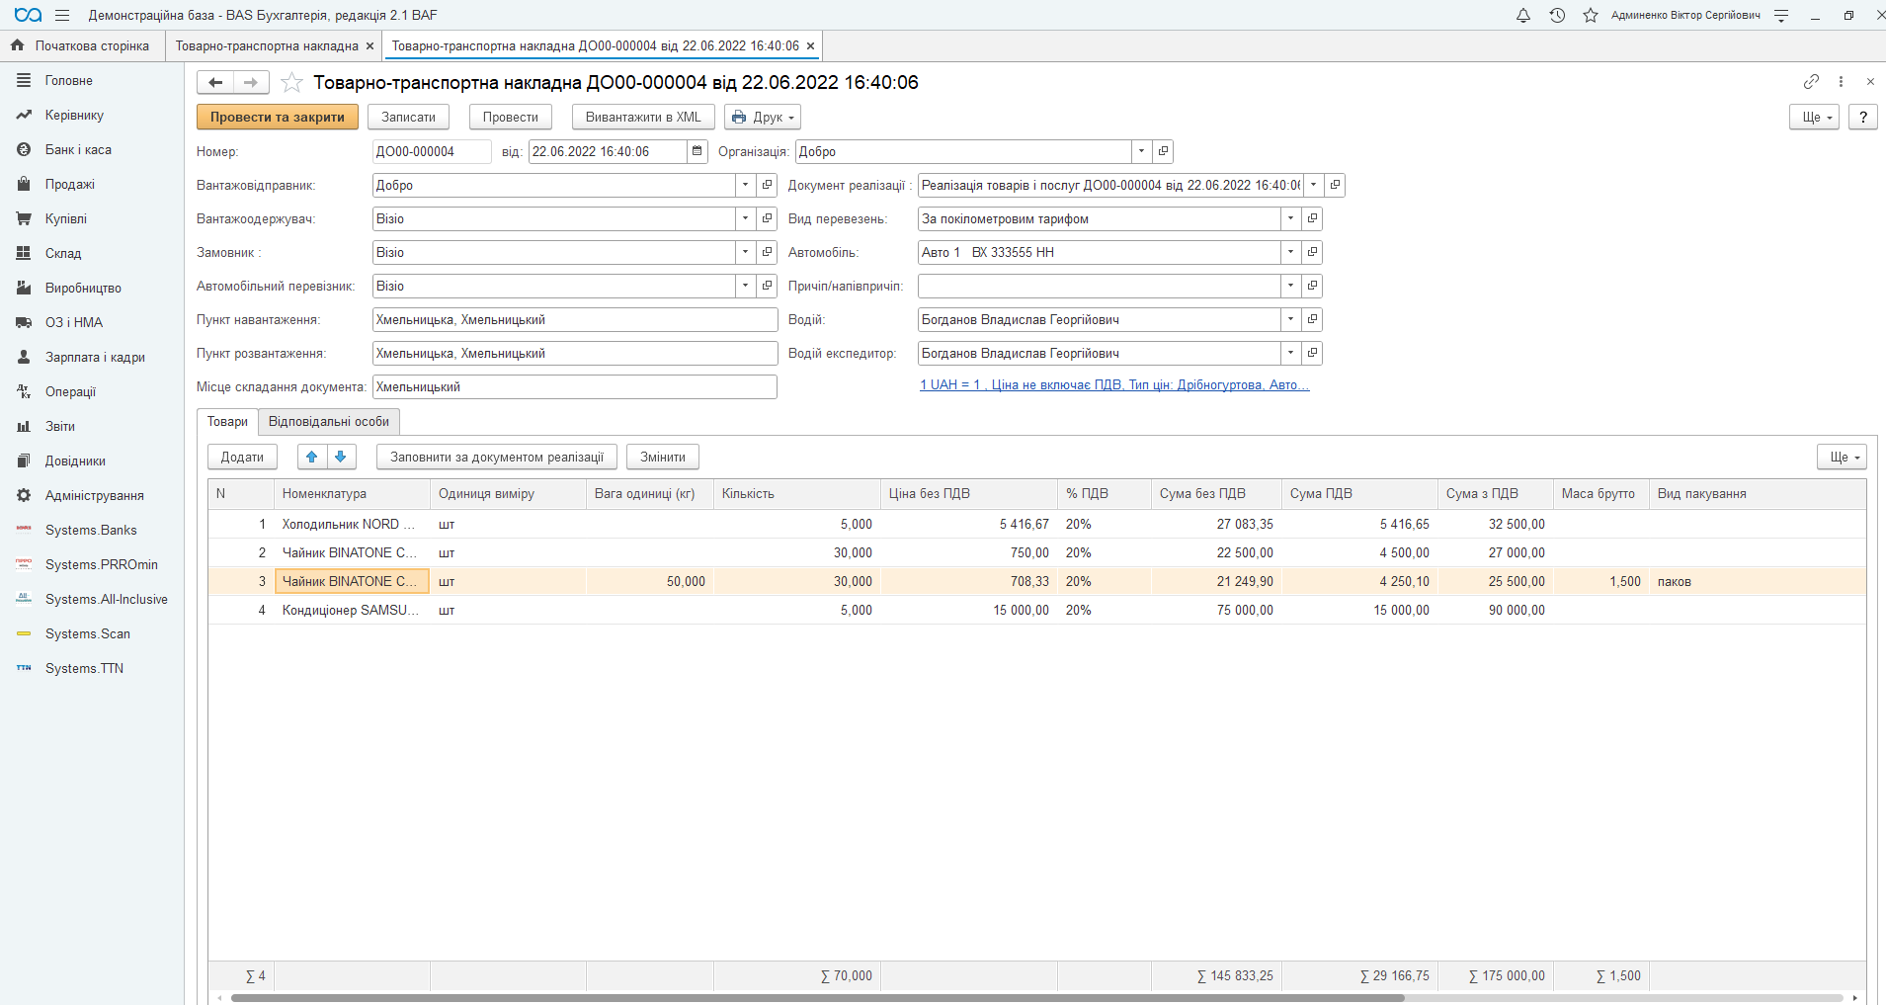Open history clock icon in title bar

(x=1557, y=15)
